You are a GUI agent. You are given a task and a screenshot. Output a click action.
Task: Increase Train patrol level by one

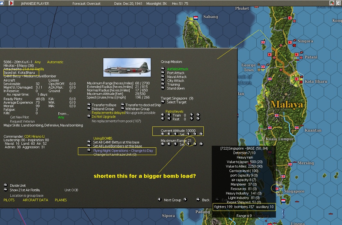coord(192,115)
